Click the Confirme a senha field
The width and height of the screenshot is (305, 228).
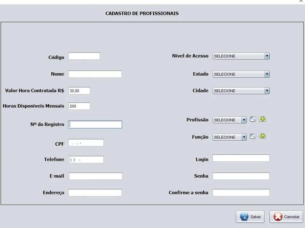(241, 193)
